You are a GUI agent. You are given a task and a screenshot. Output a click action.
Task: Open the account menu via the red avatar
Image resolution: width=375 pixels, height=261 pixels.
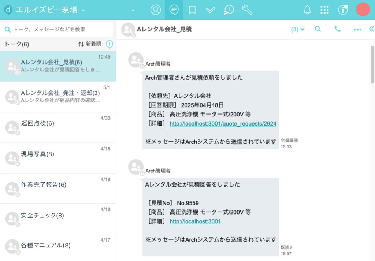[363, 10]
